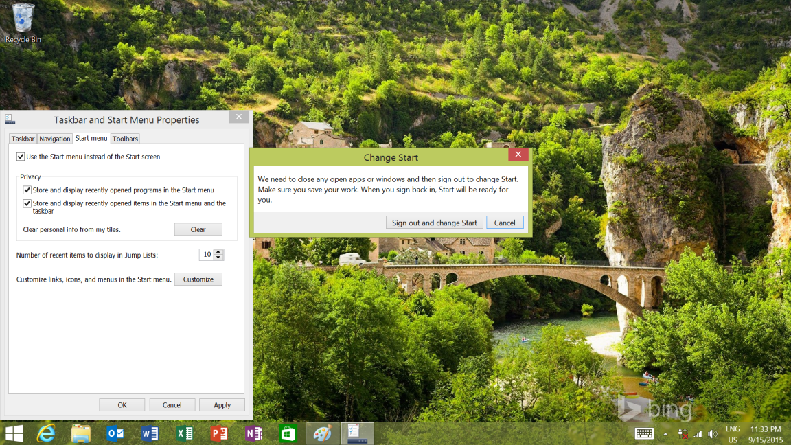
Task: Open Excel from the taskbar
Action: pos(184,433)
